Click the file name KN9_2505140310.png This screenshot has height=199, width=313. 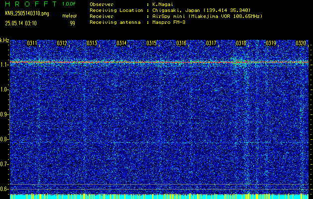point(27,13)
